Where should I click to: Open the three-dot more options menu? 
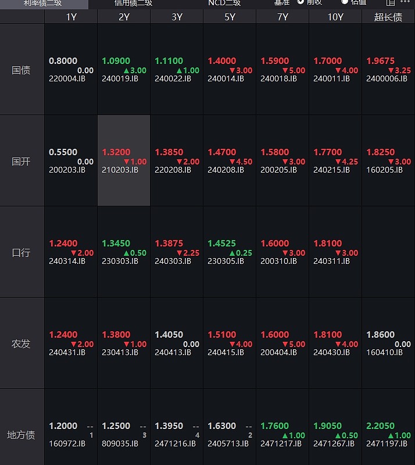(x=405, y=2)
